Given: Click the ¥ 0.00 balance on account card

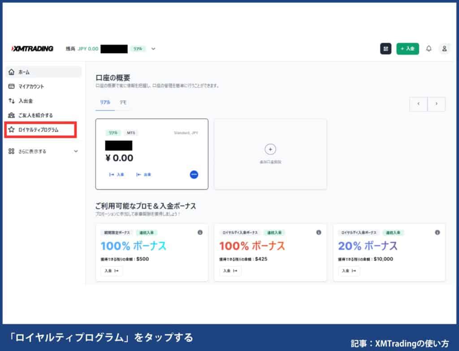Looking at the screenshot, I should pos(119,158).
